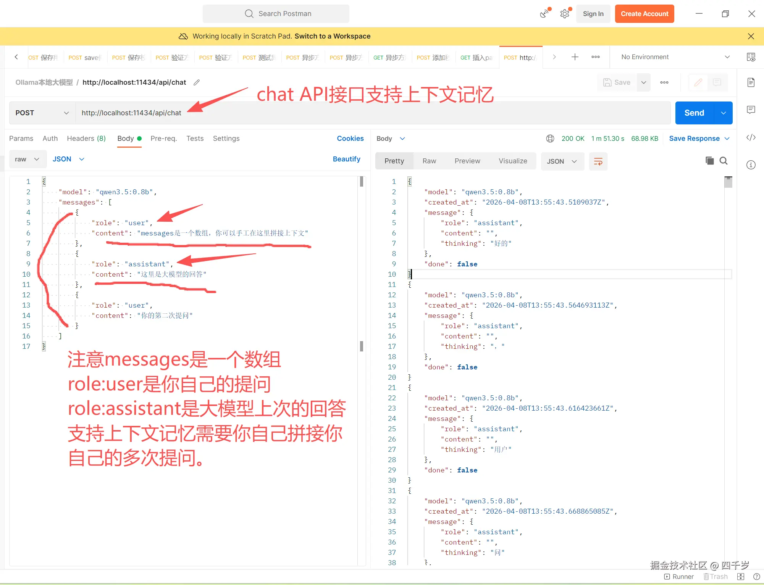Search within response using magnifier icon

(x=724, y=161)
